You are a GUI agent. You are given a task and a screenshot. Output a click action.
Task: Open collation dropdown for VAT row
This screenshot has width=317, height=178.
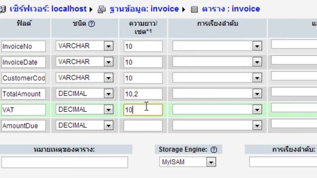coord(217,110)
